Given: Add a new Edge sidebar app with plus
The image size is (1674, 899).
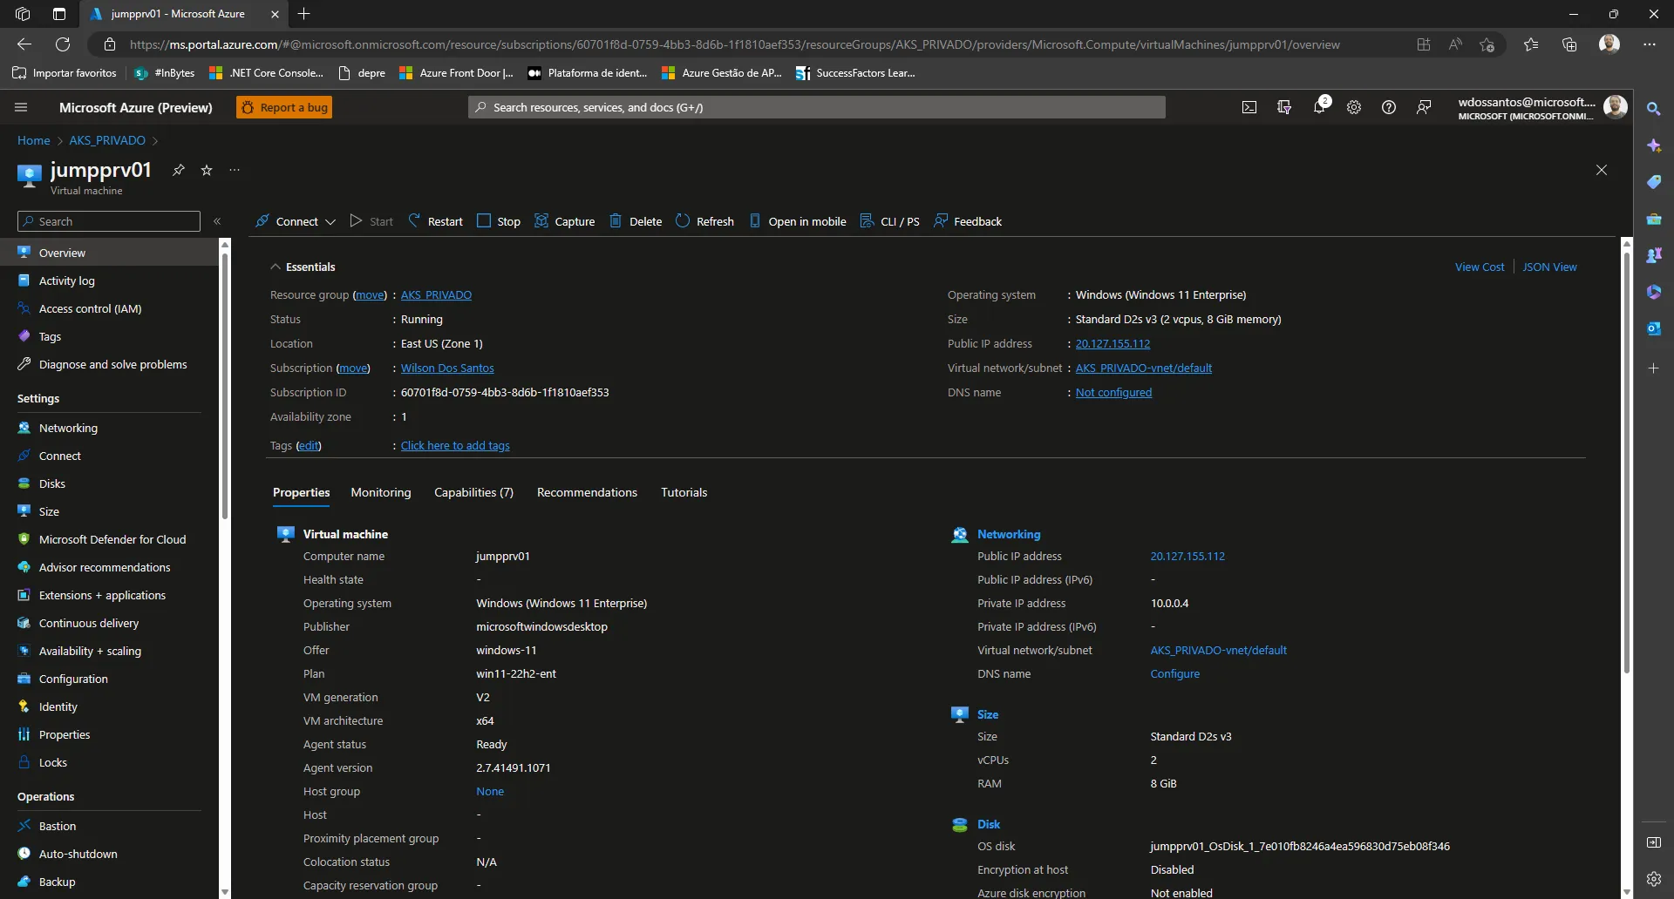Looking at the screenshot, I should 1653,368.
